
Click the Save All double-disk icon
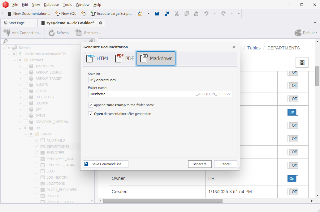(x=167, y=14)
